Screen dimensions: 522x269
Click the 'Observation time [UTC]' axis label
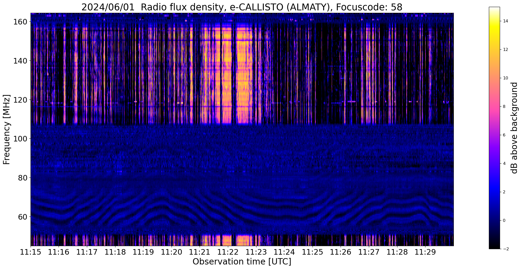242,261
